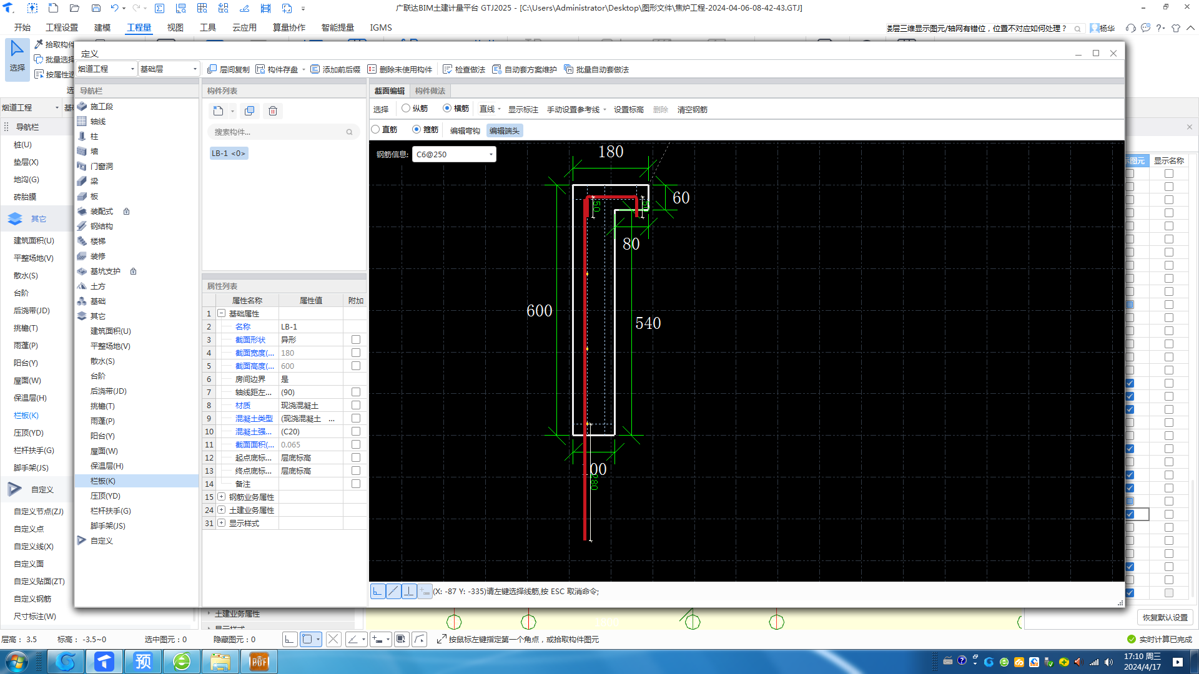Image resolution: width=1199 pixels, height=674 pixels.
Task: Open the 基础层 floor dropdown
Action: [169, 69]
